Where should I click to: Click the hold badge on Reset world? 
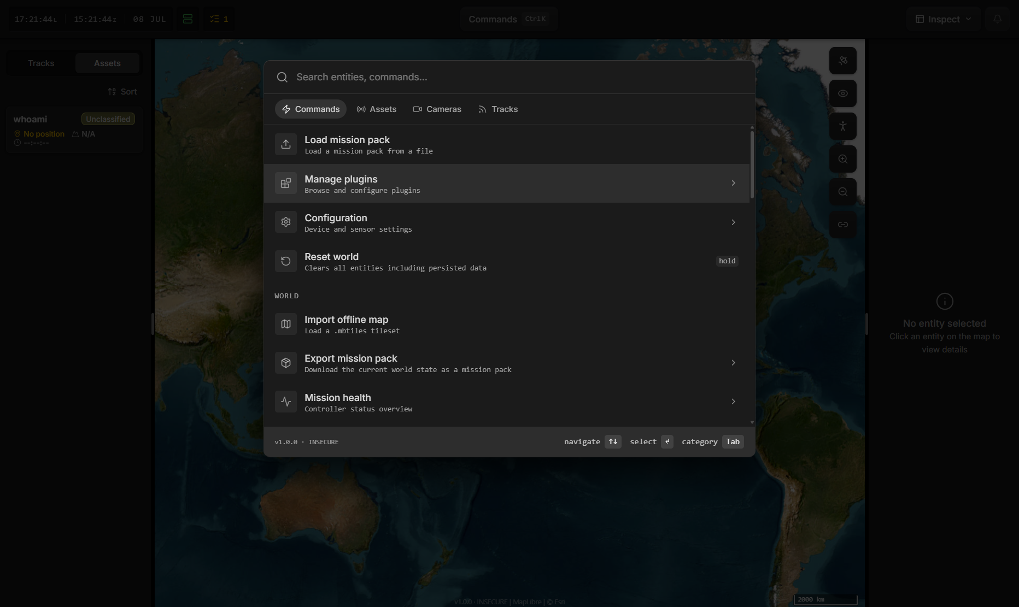pyautogui.click(x=727, y=261)
